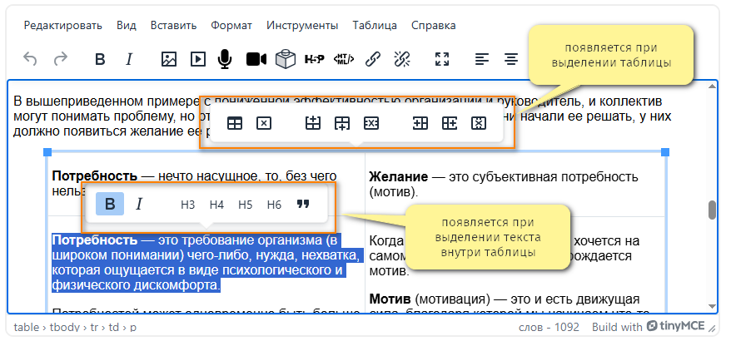Viewport: 731px width, 346px height.
Task: Switch to fullscreen mode icon
Action: (x=442, y=59)
